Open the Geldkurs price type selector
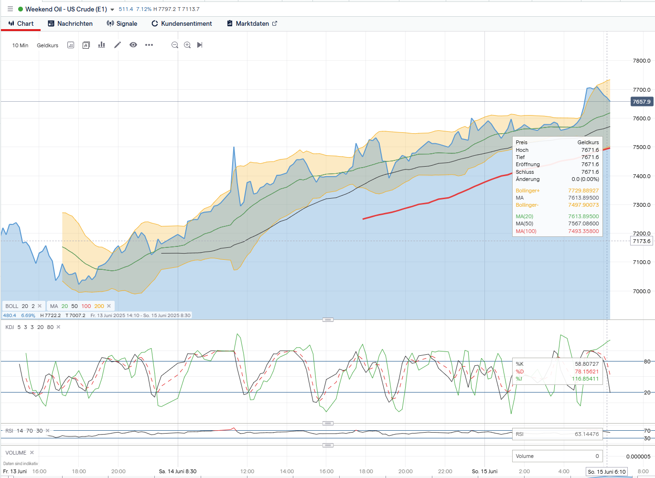655x478 pixels. point(47,45)
